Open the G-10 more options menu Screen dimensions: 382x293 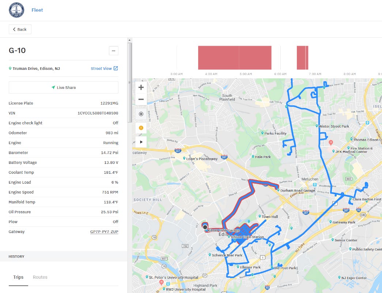pyautogui.click(x=114, y=51)
